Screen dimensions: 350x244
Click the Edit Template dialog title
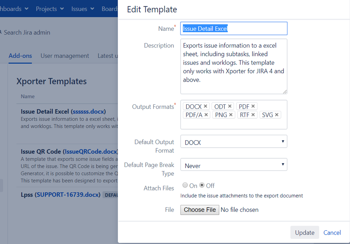coord(152,9)
